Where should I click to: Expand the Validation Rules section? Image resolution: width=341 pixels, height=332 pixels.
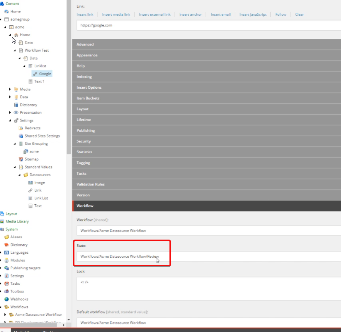point(207,184)
